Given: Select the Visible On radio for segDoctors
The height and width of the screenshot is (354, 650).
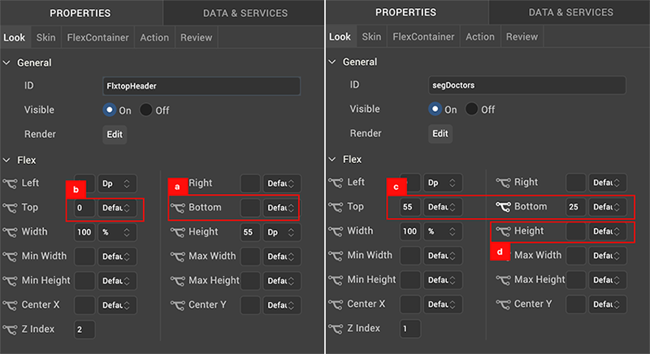Looking at the screenshot, I should (435, 110).
